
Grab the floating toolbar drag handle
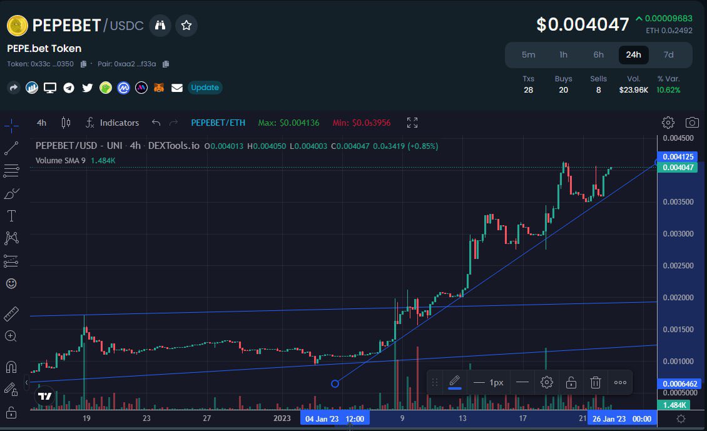[x=435, y=382]
